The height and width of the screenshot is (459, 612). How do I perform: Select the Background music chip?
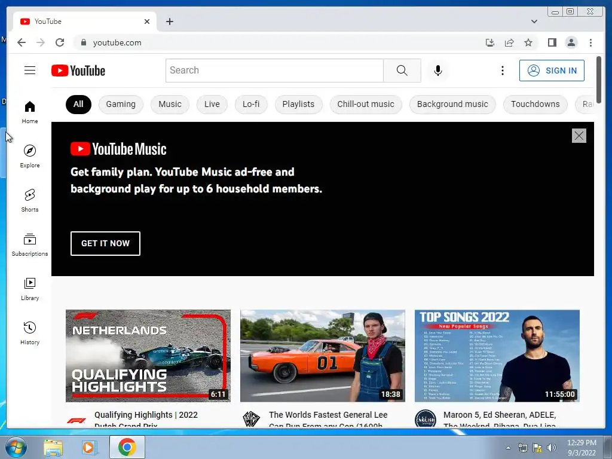point(452,104)
